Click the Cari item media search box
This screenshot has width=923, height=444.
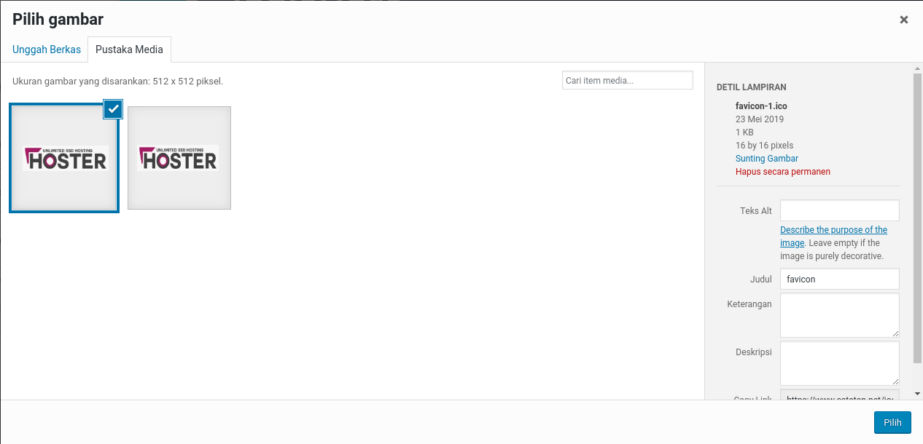627,80
